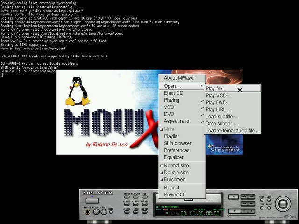Viewport: 299px width, 224px height.
Task: Select the Normal size option
Action: point(182,165)
